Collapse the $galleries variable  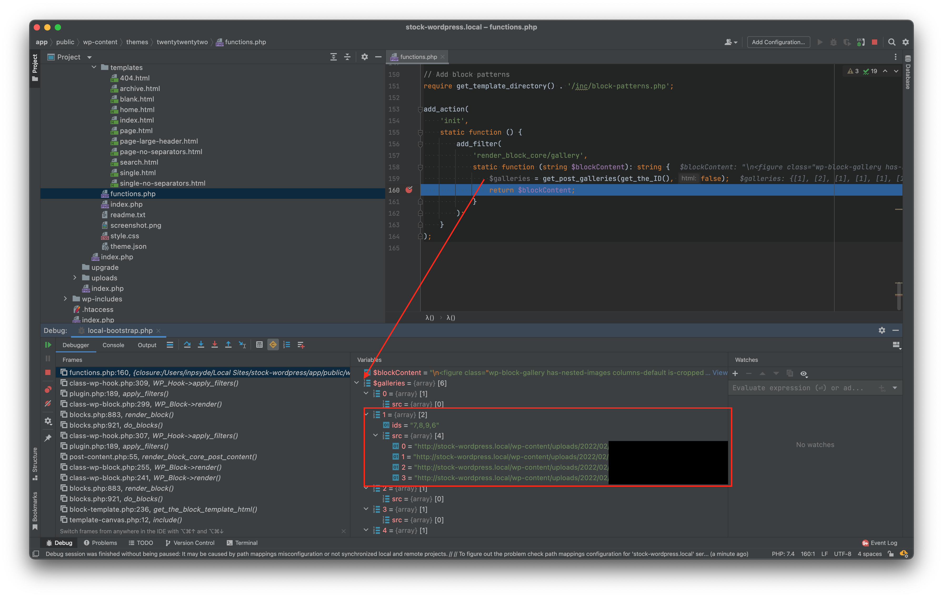coord(356,383)
